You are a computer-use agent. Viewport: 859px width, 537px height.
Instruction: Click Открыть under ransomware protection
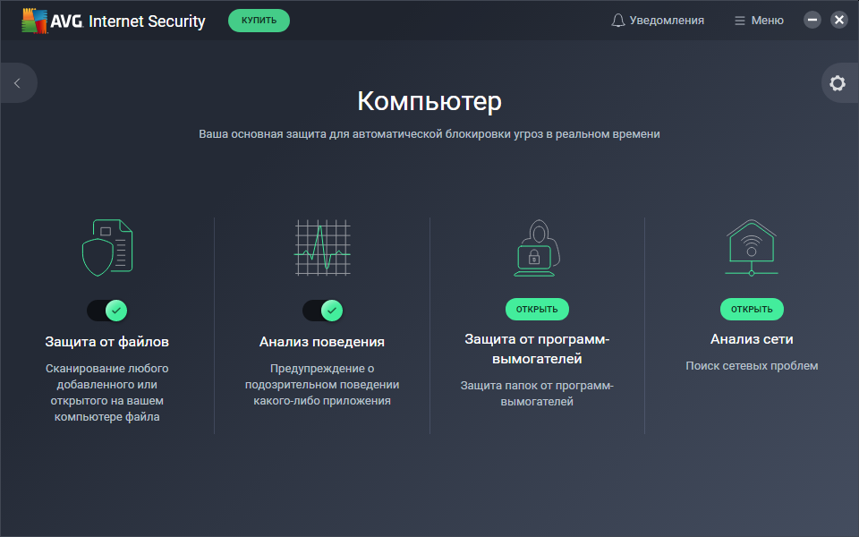click(537, 310)
